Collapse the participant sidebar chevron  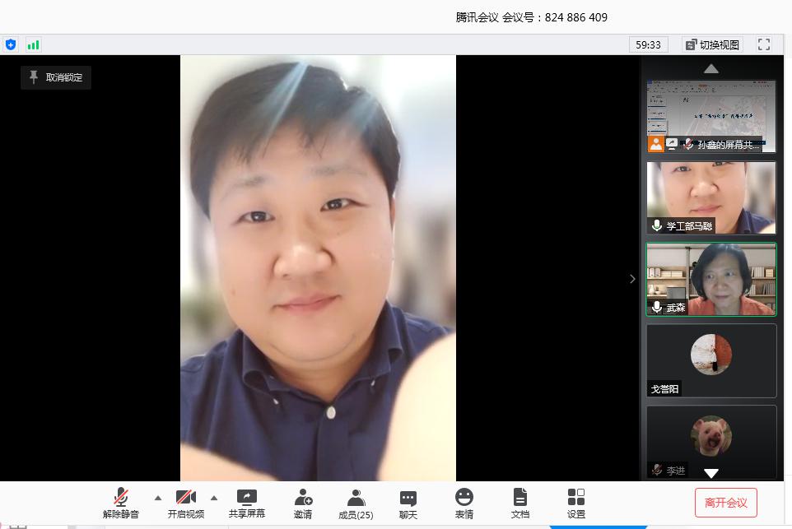pyautogui.click(x=632, y=279)
